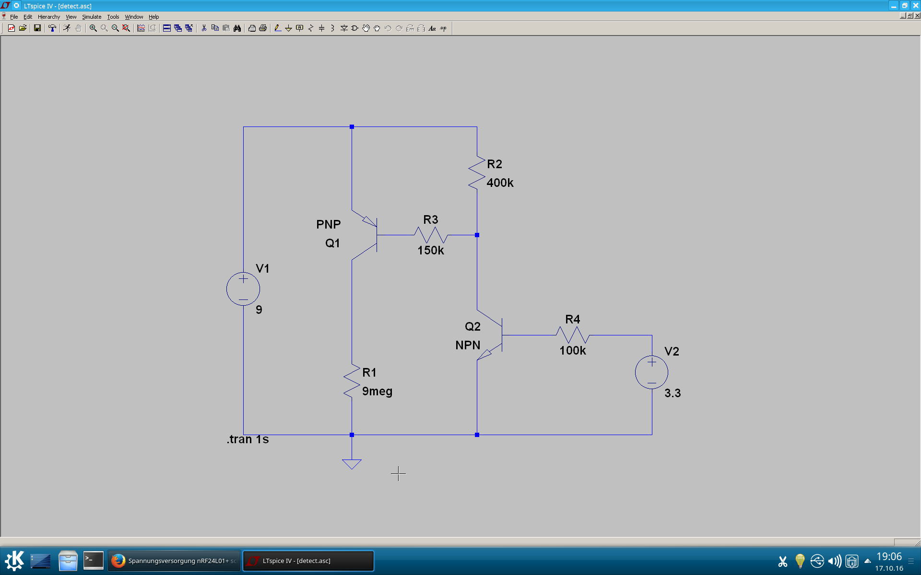Place a Ground symbol tool

pyautogui.click(x=288, y=28)
